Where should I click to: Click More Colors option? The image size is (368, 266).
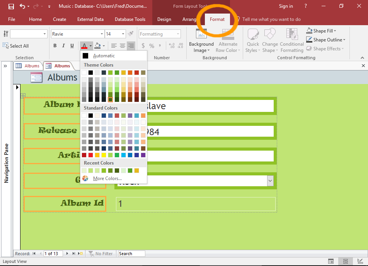114,178
